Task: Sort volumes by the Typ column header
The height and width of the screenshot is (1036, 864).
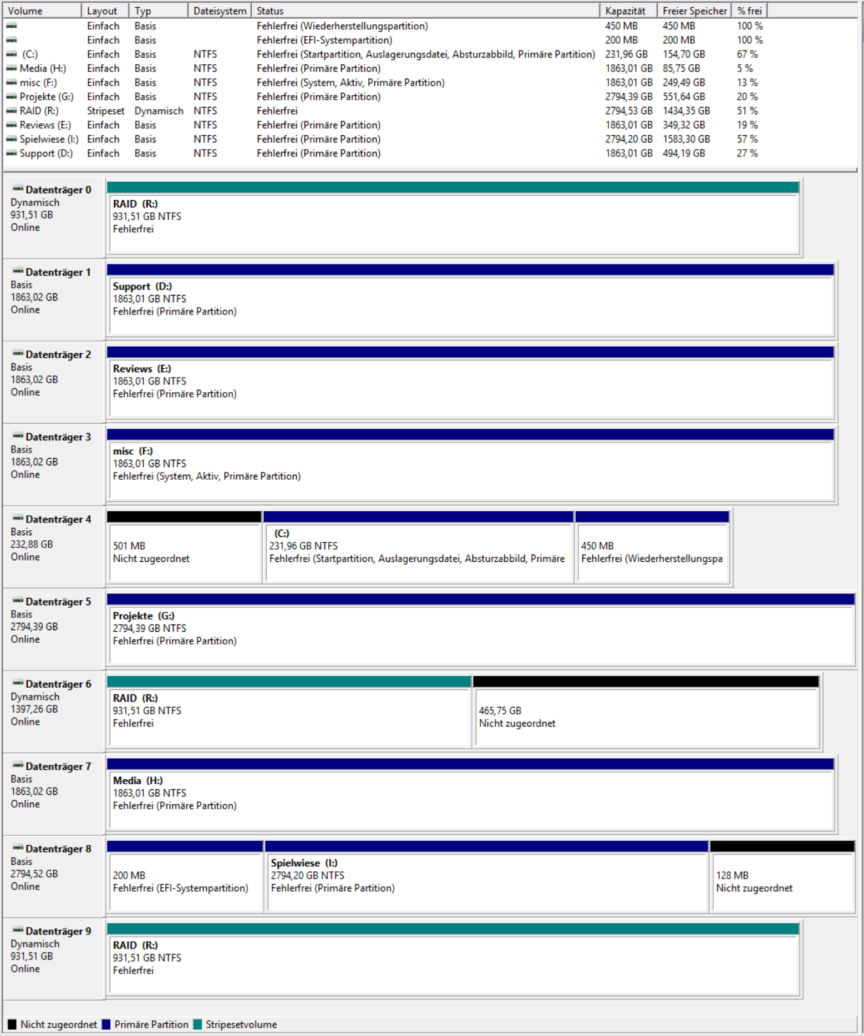Action: [159, 11]
